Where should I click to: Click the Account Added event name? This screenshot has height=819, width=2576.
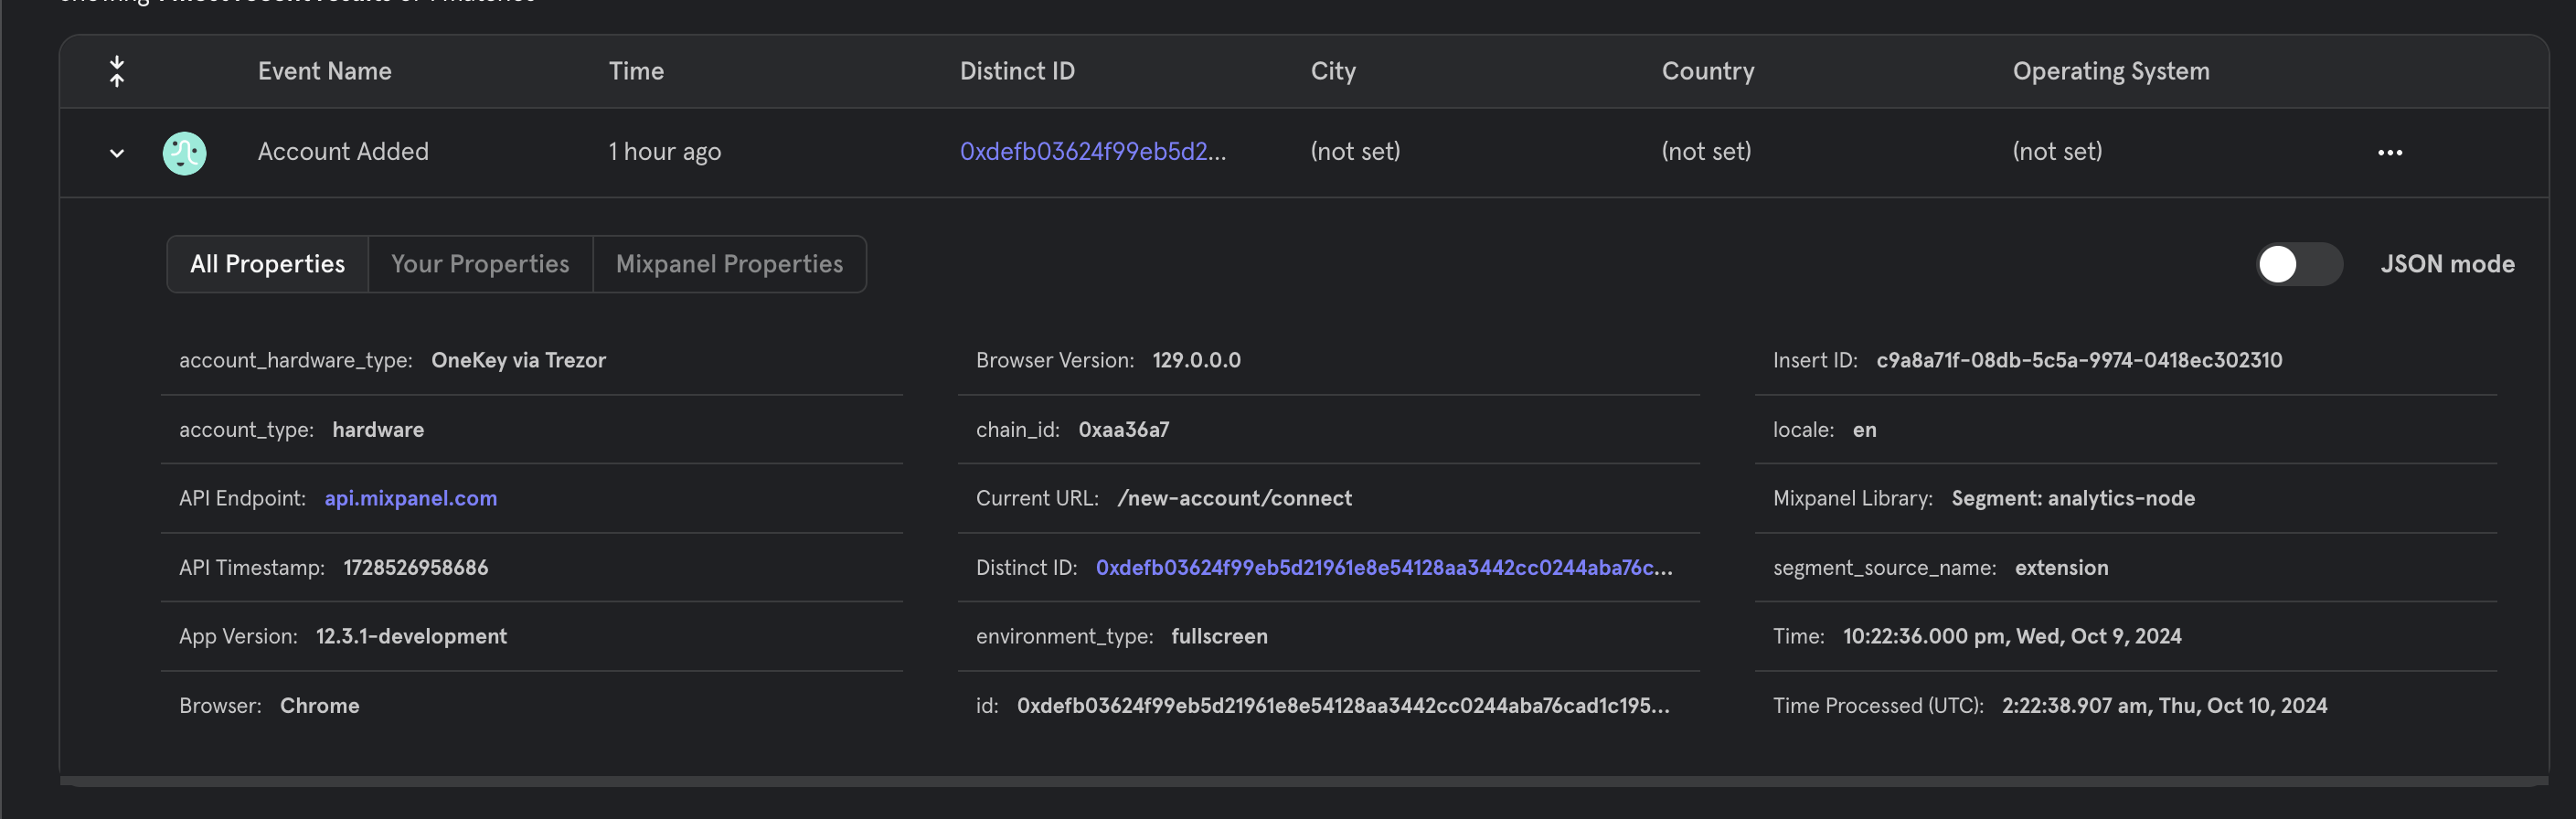point(343,151)
